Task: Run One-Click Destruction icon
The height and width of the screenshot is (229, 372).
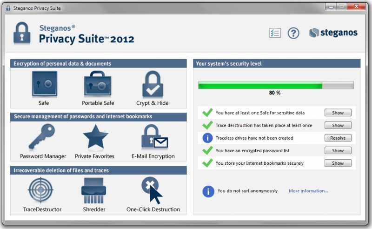Action: click(x=152, y=190)
